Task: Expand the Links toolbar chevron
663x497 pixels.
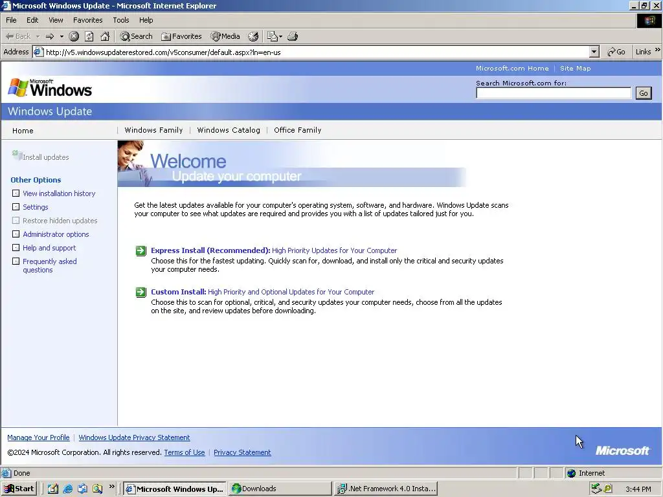Action: tap(658, 50)
